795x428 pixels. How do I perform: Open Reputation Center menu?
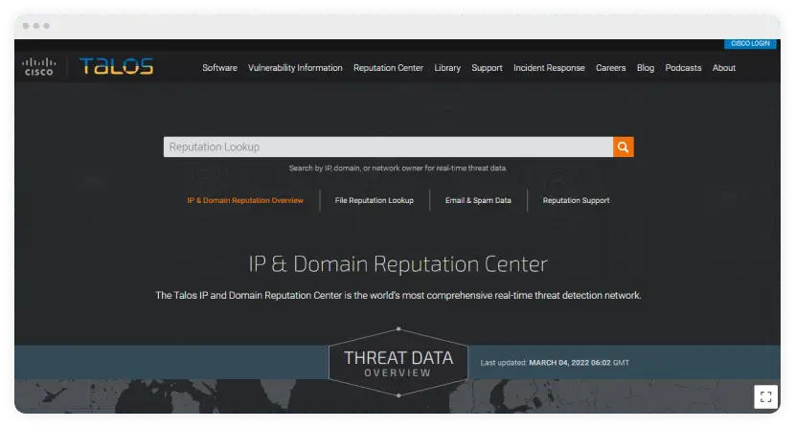(388, 67)
